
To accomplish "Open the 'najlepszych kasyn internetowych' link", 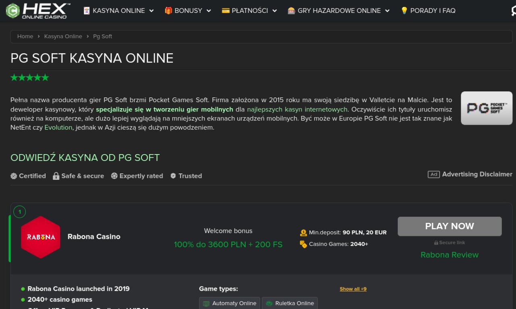I will point(297,109).
